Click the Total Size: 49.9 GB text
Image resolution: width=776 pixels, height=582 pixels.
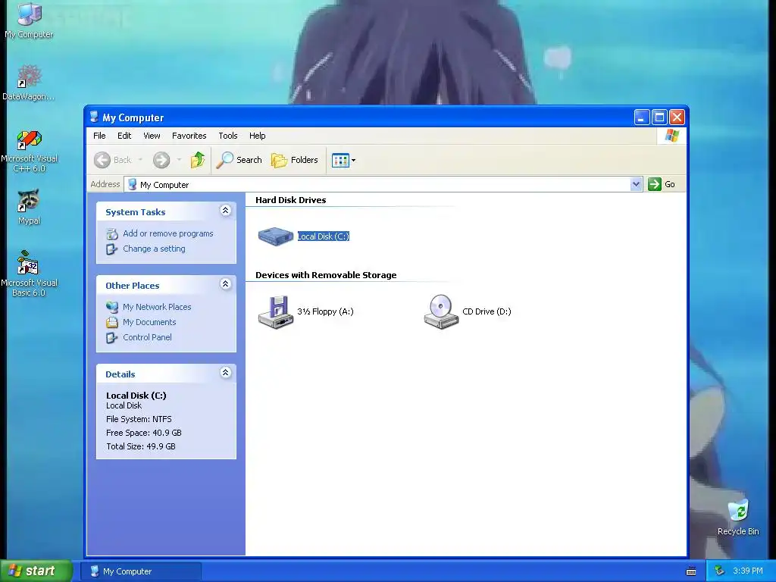140,446
